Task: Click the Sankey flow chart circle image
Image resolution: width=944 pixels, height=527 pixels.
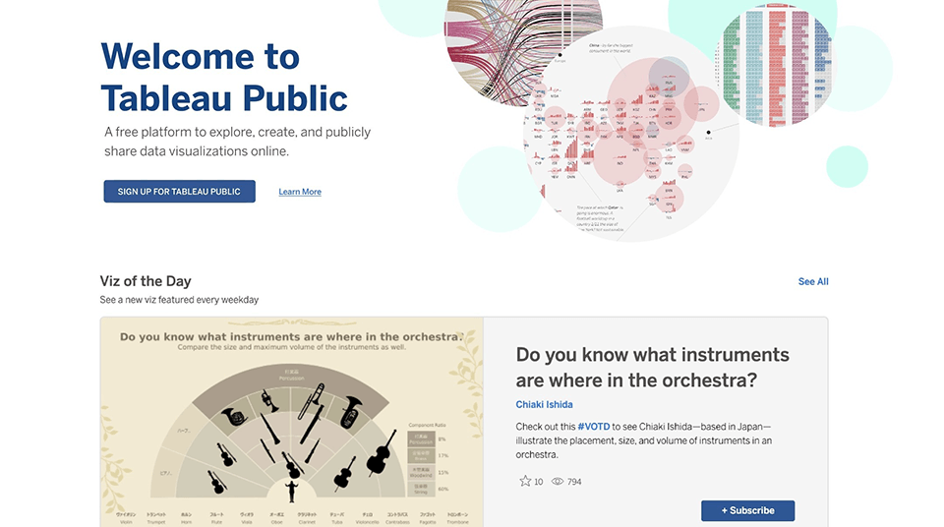Action: coord(497,29)
